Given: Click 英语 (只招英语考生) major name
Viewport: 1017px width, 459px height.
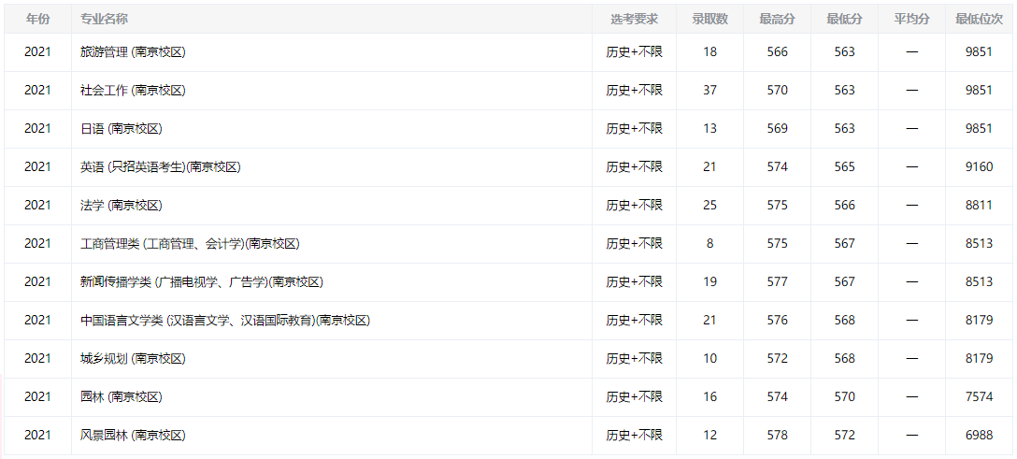Looking at the screenshot, I should pos(161,167).
